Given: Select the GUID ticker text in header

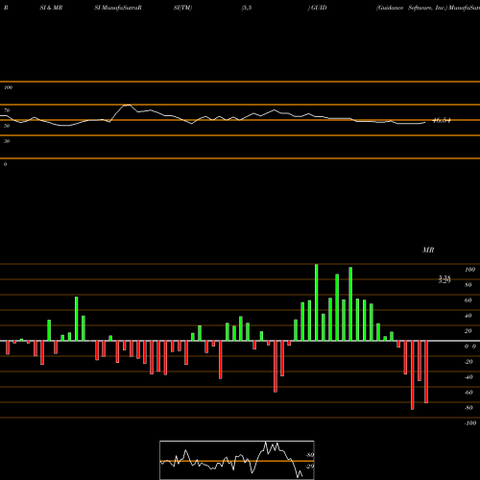Looking at the screenshot, I should point(319,8).
